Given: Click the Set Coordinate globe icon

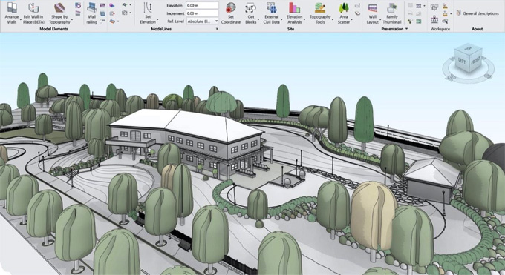Looking at the screenshot, I should [231, 7].
